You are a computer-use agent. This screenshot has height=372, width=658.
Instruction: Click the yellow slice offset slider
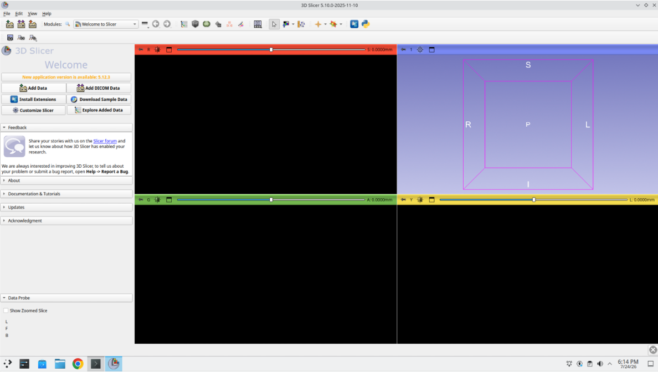click(533, 200)
